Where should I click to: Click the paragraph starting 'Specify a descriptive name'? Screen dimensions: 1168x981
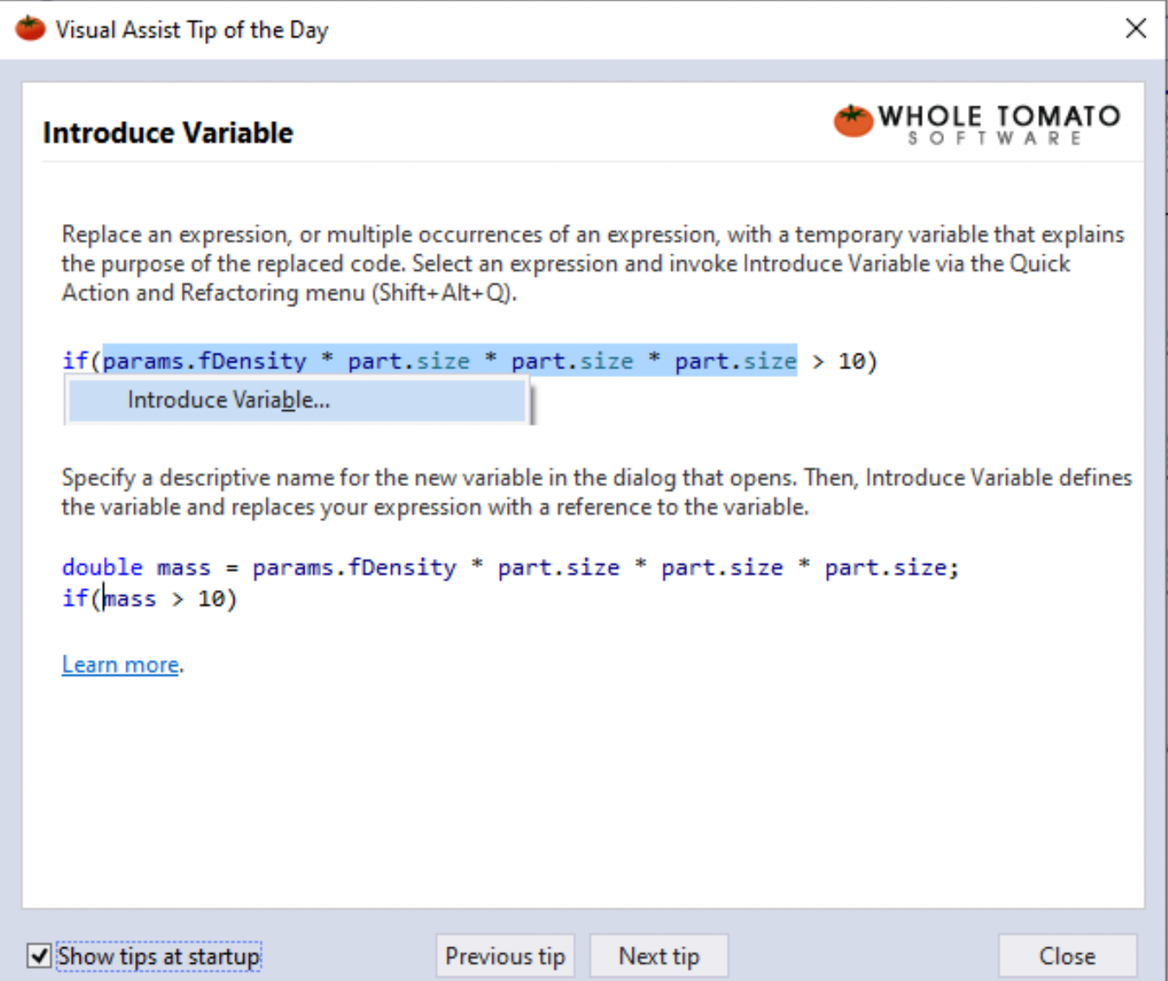596,491
